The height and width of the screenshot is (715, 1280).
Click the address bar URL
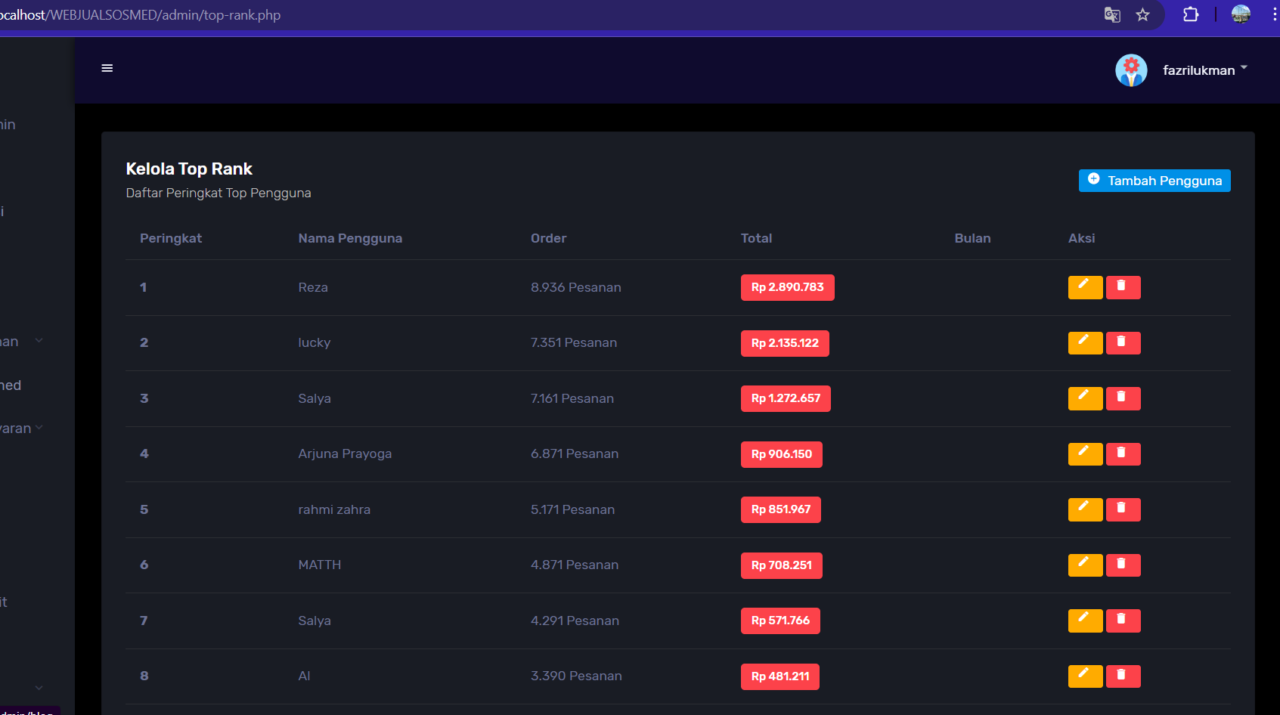[x=151, y=15]
